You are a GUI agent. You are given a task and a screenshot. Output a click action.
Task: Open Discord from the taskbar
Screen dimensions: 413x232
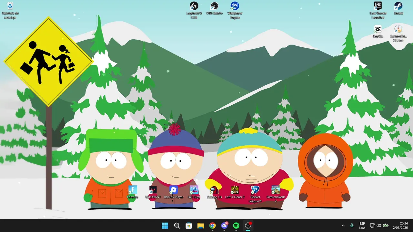(224, 226)
